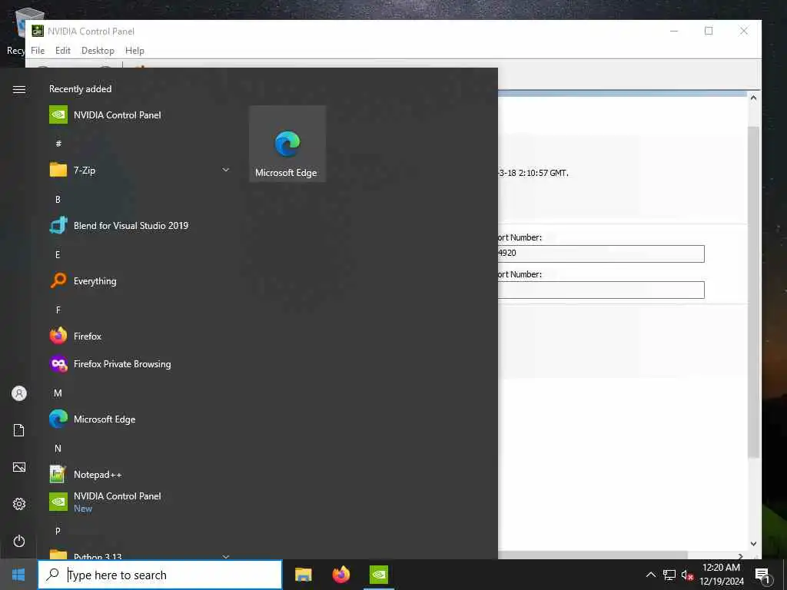This screenshot has height=590, width=787.
Task: Launch Blend for Visual Studio 2019
Action: pos(141,226)
